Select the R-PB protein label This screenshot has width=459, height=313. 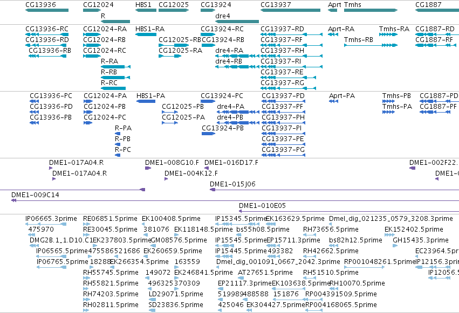point(122,139)
